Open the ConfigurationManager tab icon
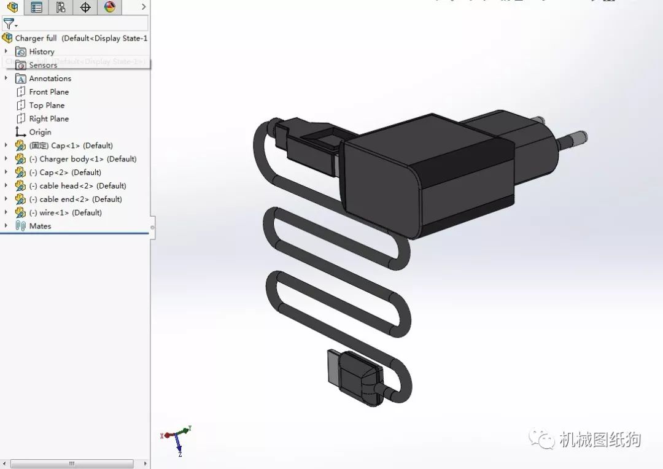 (x=60, y=7)
